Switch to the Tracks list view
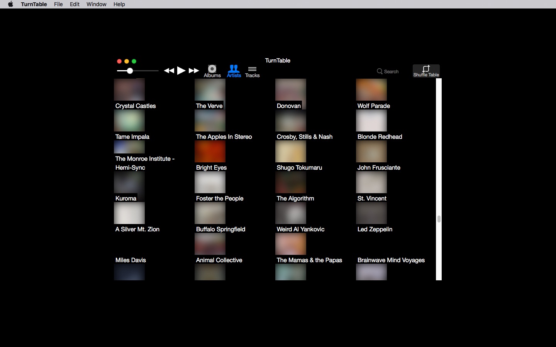This screenshot has height=347, width=556. [x=252, y=72]
